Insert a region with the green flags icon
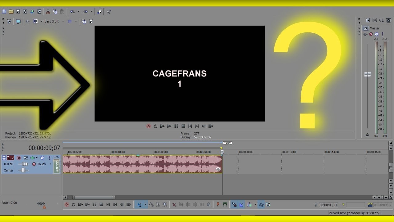The height and width of the screenshot is (222, 394). pos(225,204)
